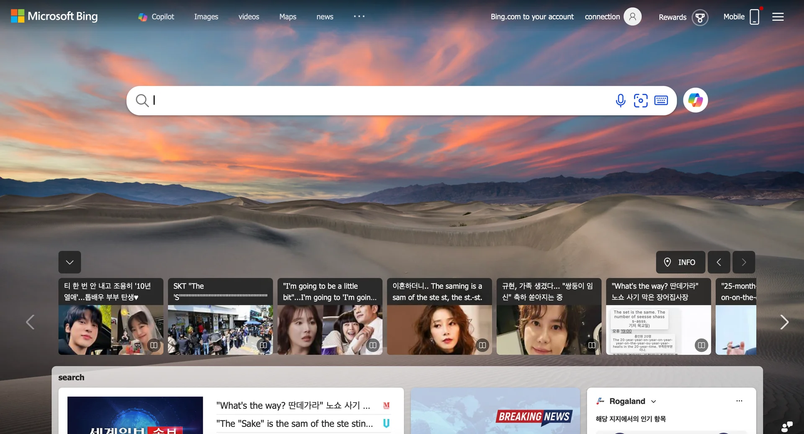This screenshot has height=434, width=804.
Task: Open Microsoft Rewards with the trophy icon
Action: [x=700, y=18]
